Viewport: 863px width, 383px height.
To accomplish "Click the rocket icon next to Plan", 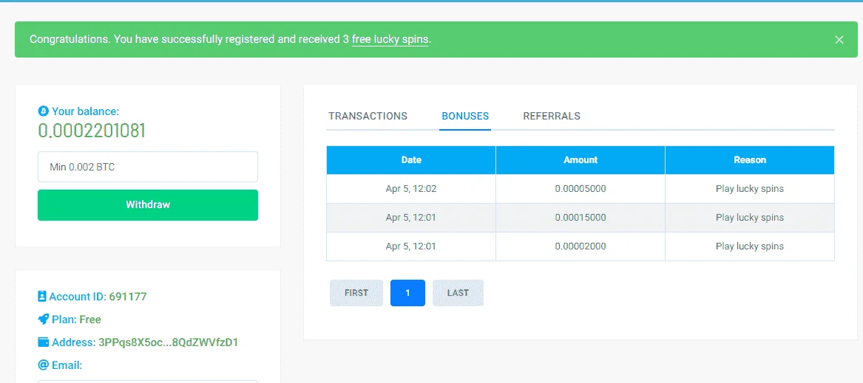I will click(44, 320).
